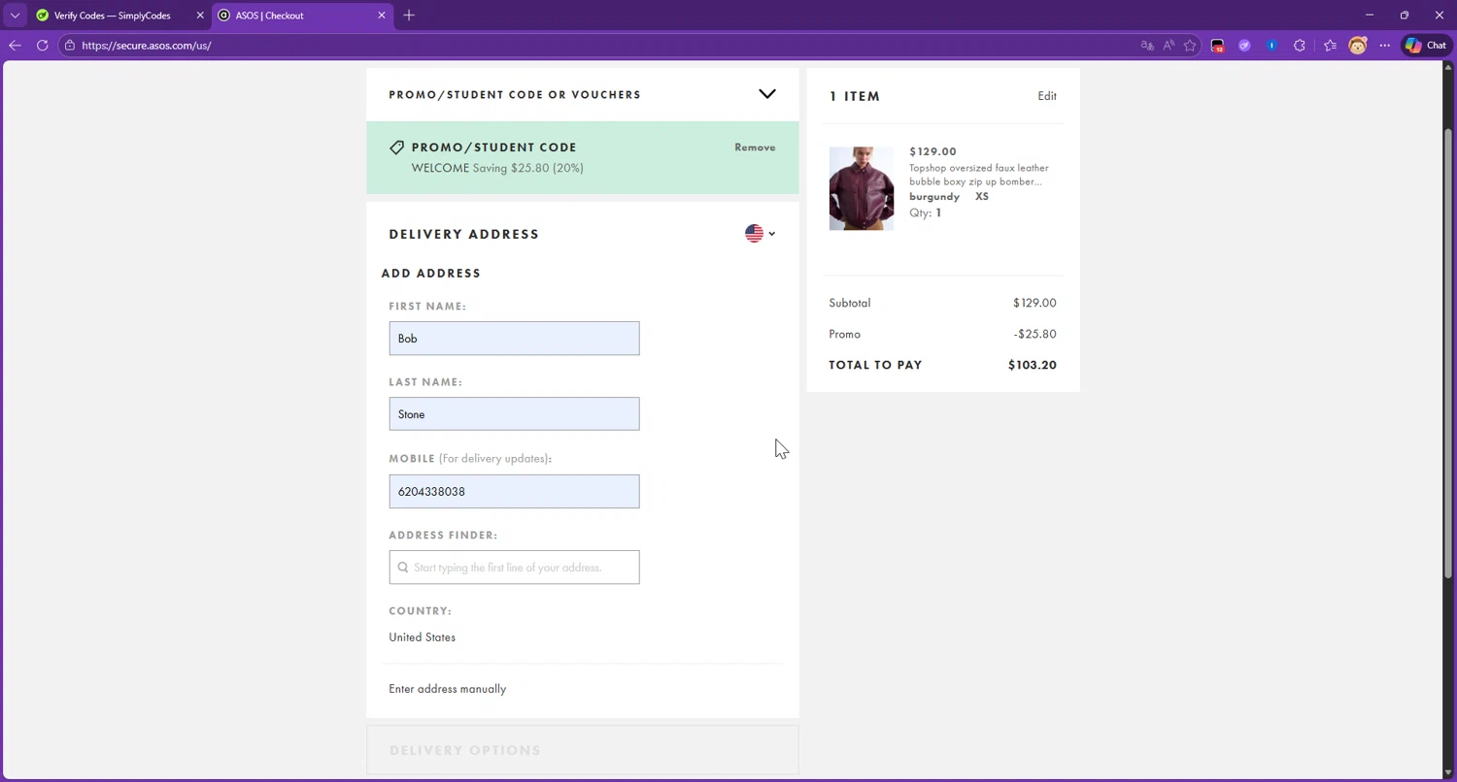Click the address bar URL
Screen dimensions: 1457x782
pos(147,46)
